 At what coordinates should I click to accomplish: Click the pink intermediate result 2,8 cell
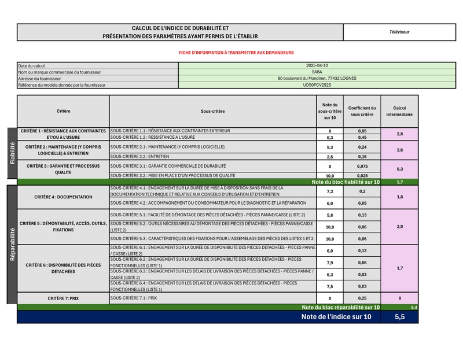(399, 134)
